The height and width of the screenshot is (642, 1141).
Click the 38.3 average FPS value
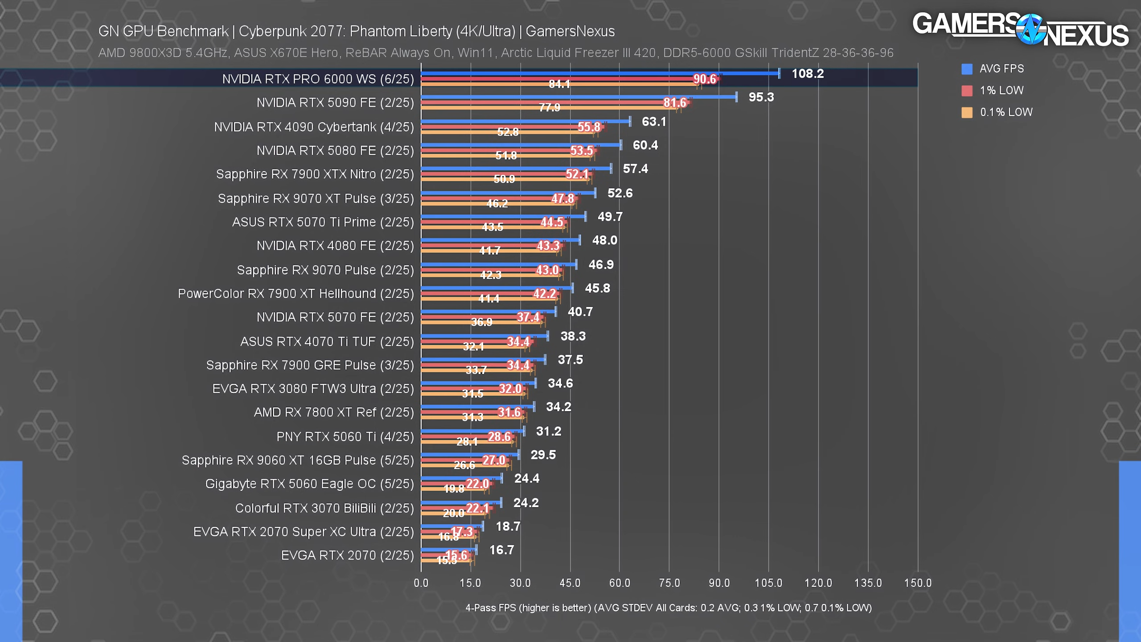[x=573, y=337]
